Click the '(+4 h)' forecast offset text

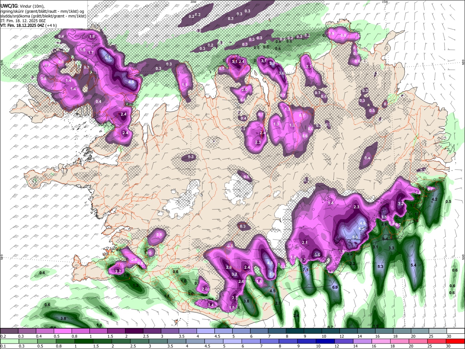(x=51, y=25)
